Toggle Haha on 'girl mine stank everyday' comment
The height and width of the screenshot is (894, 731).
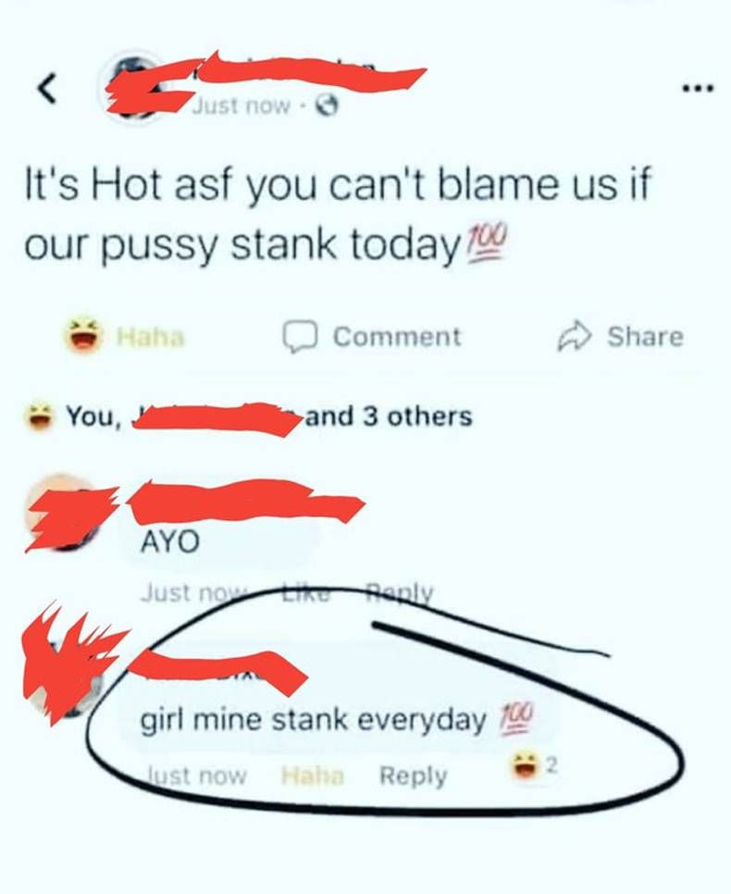313,776
